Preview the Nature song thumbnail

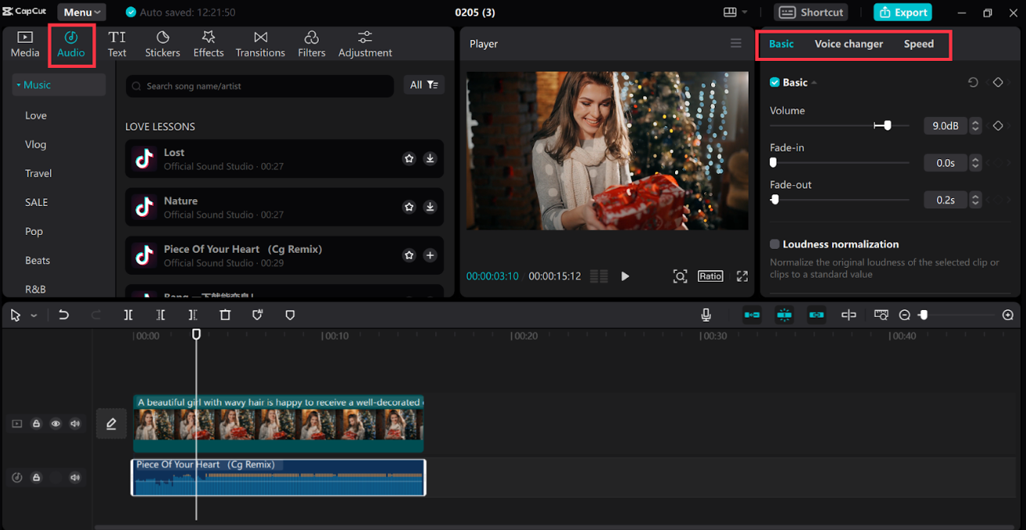click(144, 207)
